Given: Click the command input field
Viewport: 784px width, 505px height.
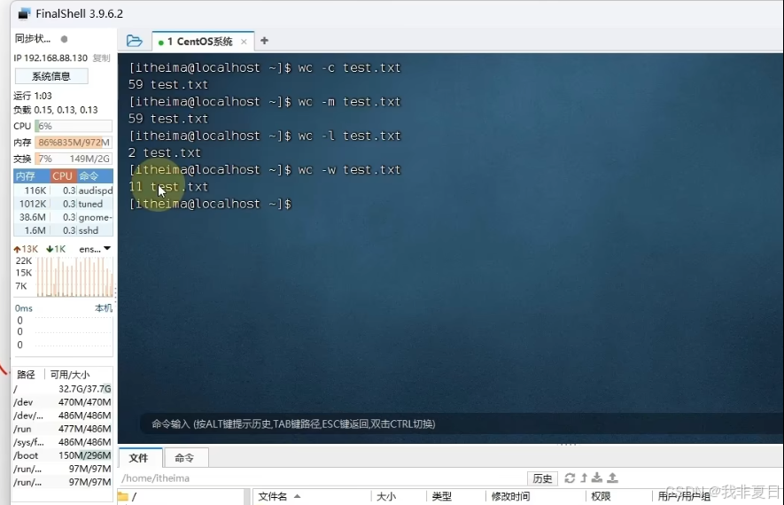Looking at the screenshot, I should coord(460,424).
